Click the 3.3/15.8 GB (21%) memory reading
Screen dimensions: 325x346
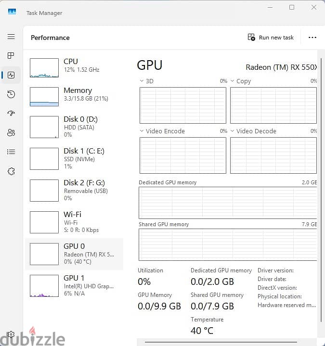click(x=86, y=99)
